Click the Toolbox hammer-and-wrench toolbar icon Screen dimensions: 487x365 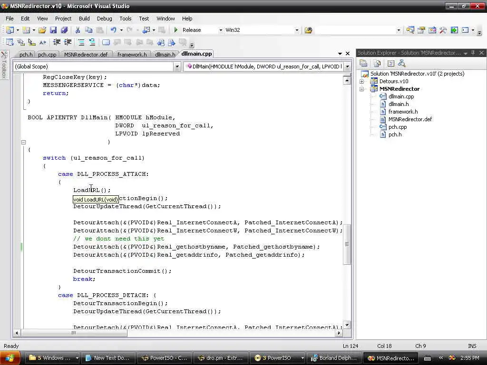[x=443, y=30]
